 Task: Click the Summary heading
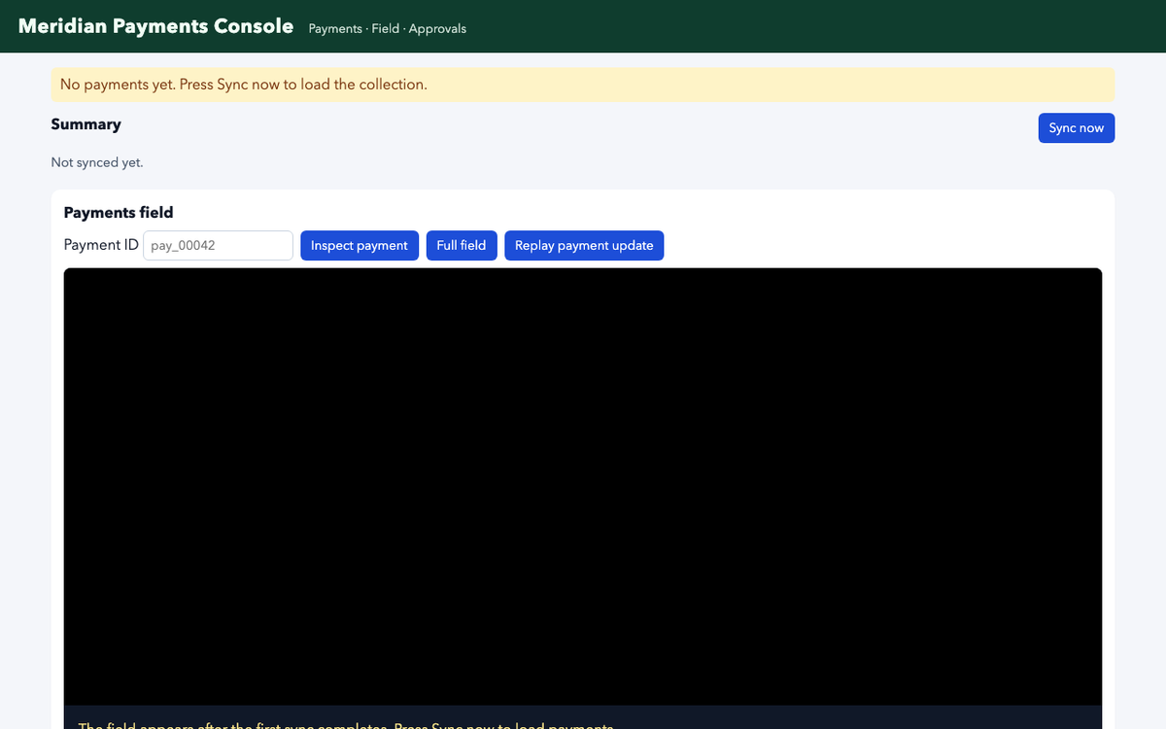point(86,124)
